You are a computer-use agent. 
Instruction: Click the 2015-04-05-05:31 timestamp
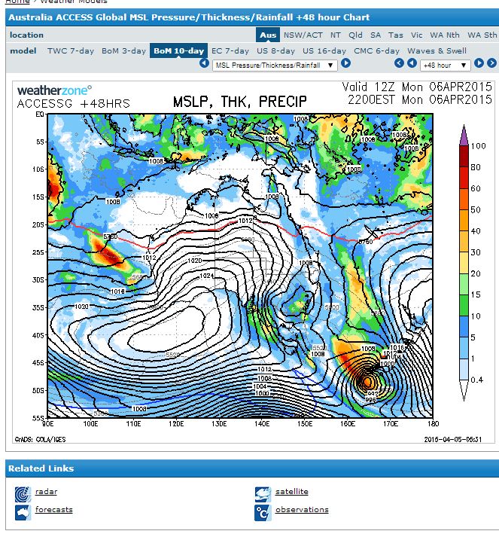click(x=452, y=439)
